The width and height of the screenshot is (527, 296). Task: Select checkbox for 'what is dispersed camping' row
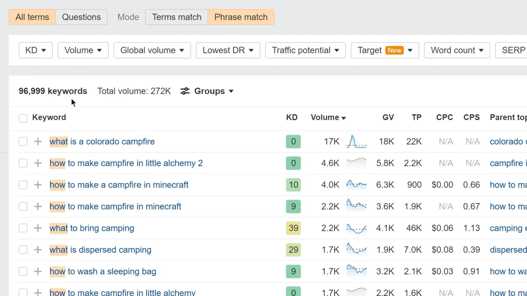tap(23, 250)
